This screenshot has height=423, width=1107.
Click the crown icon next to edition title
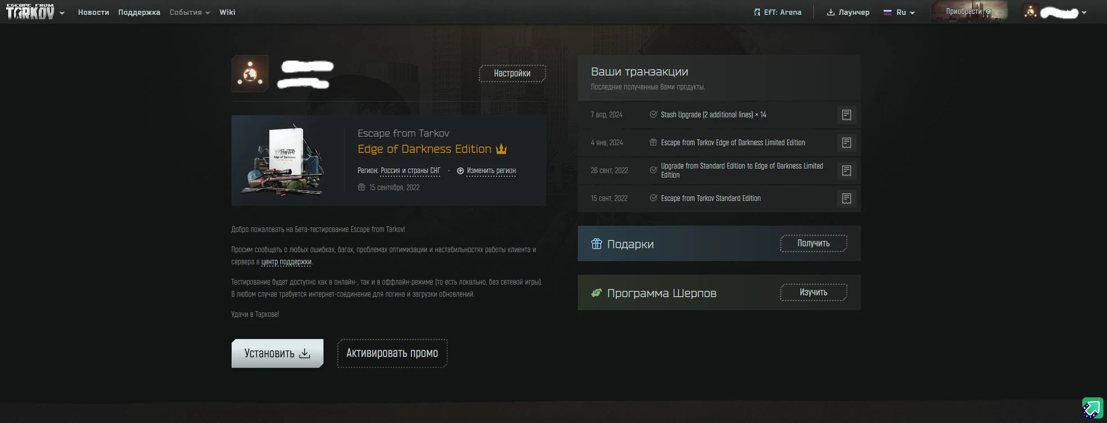(501, 149)
